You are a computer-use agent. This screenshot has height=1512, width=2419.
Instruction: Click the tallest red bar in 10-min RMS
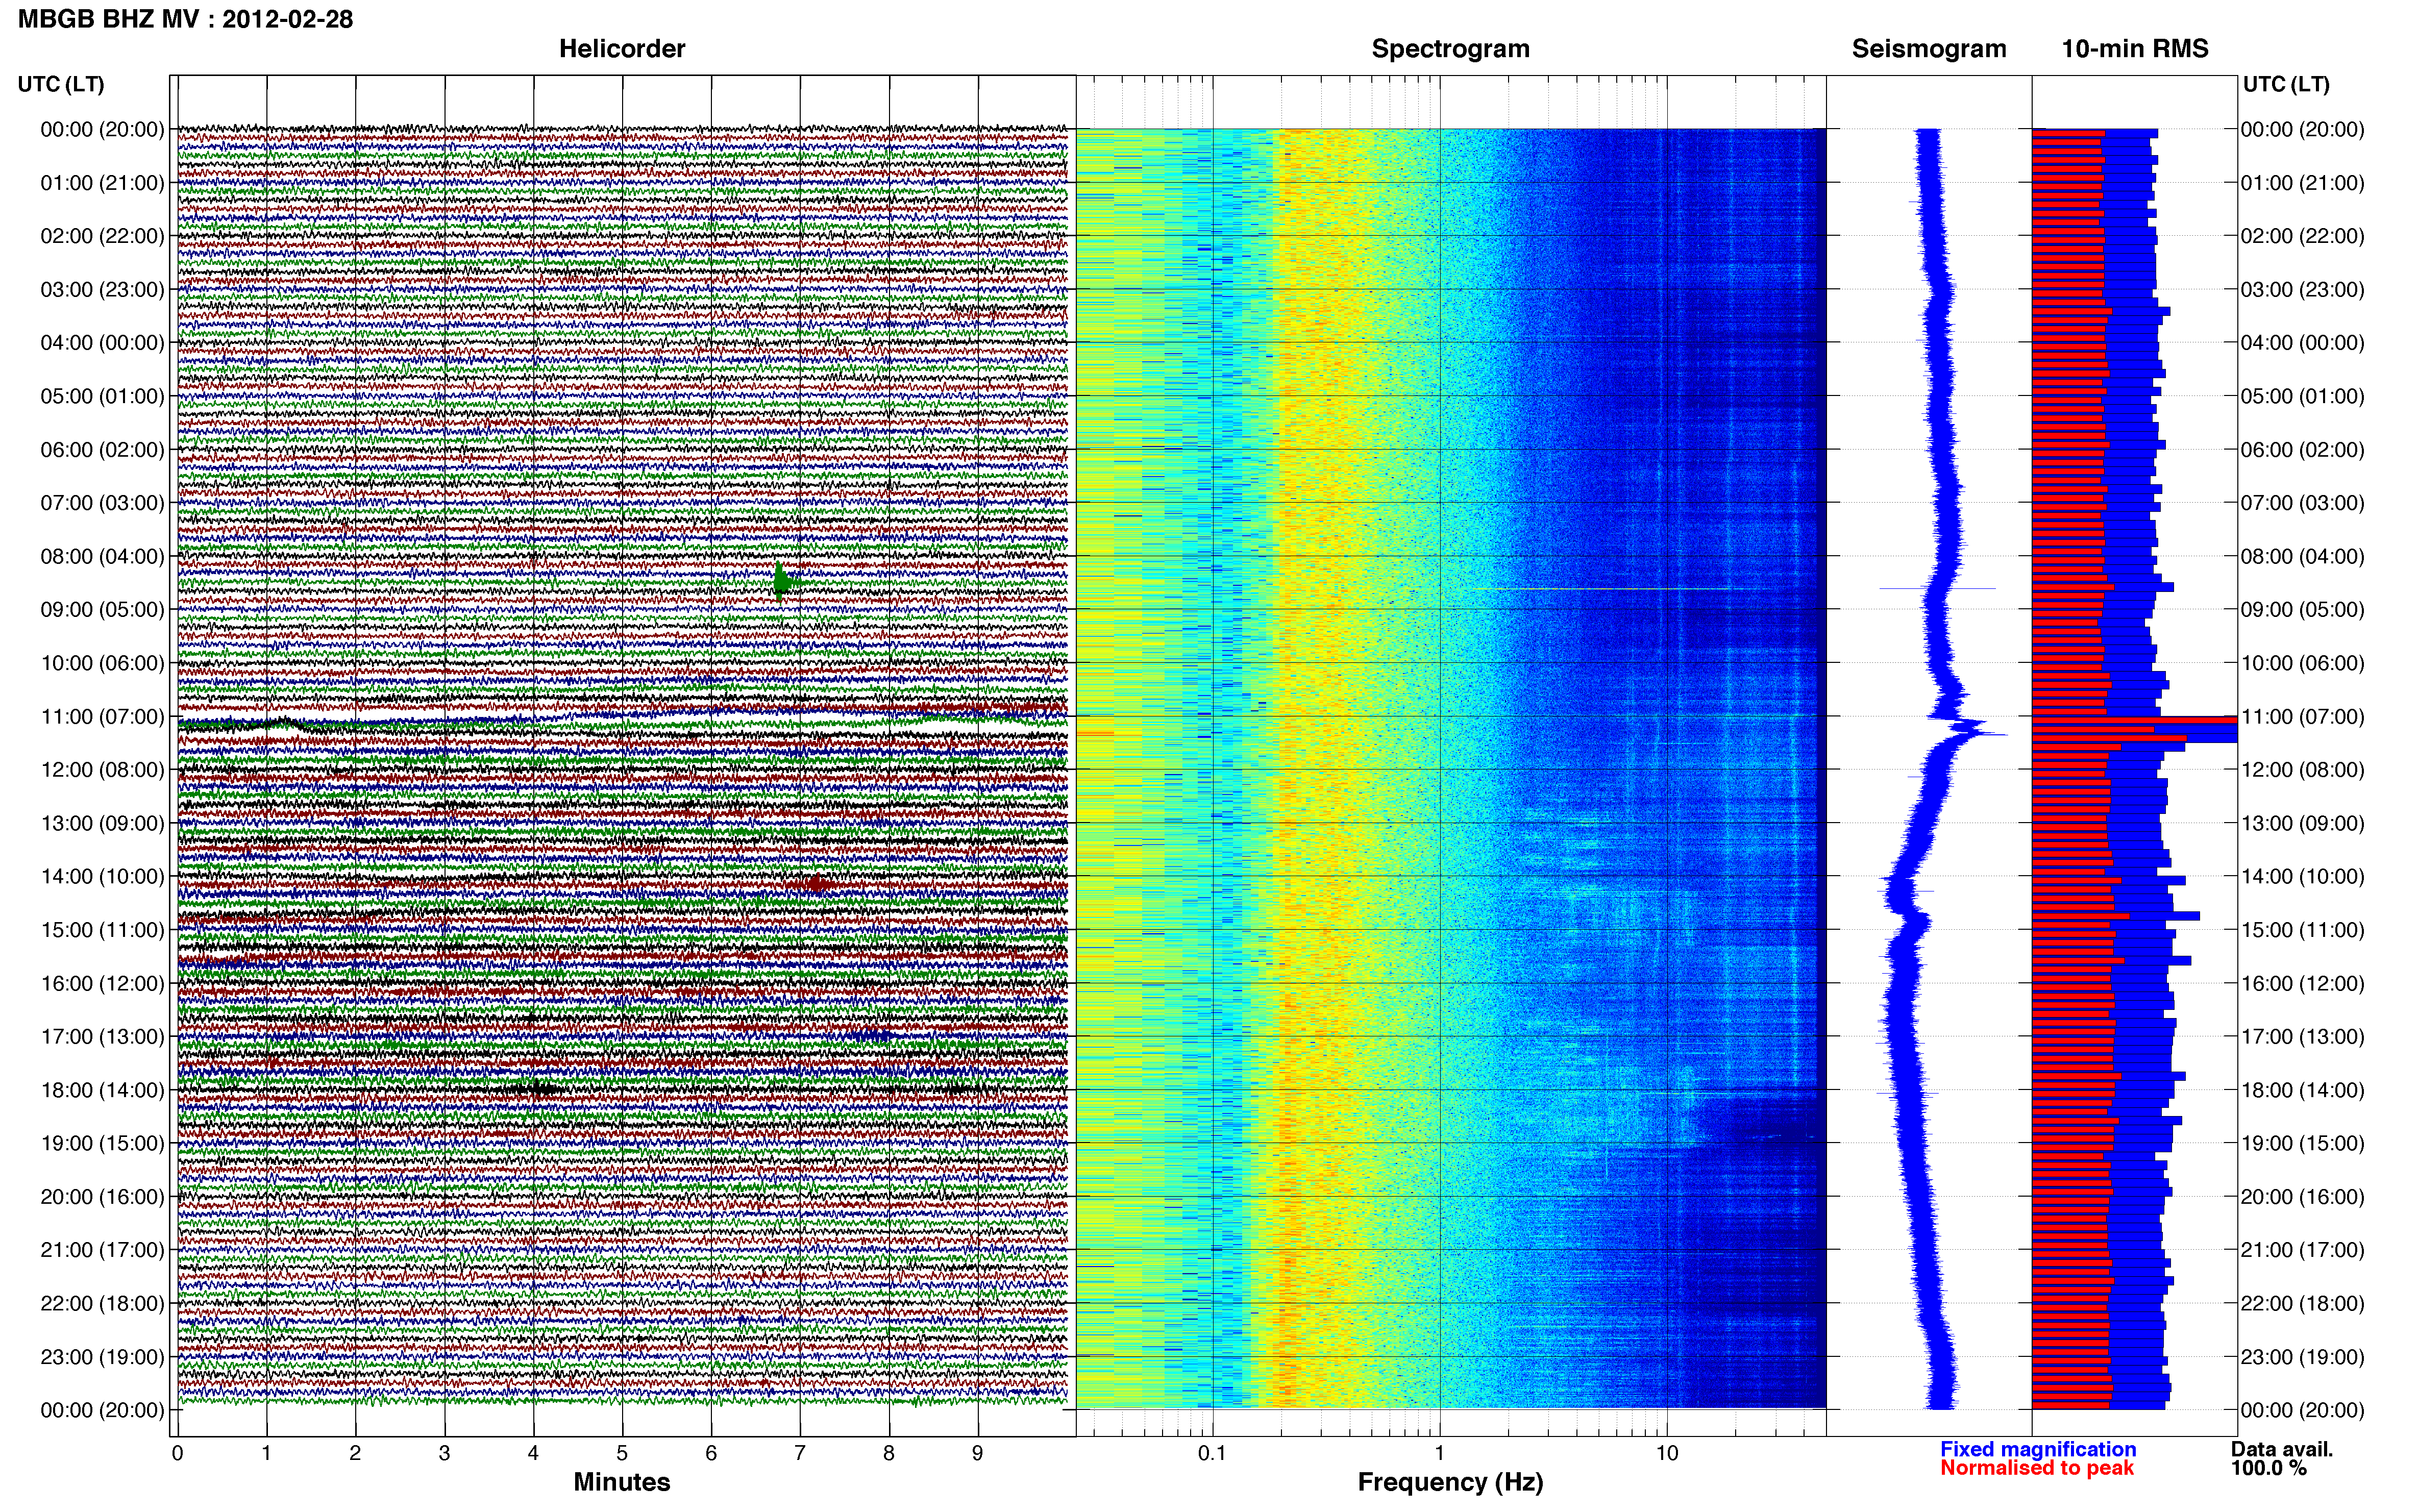2134,720
